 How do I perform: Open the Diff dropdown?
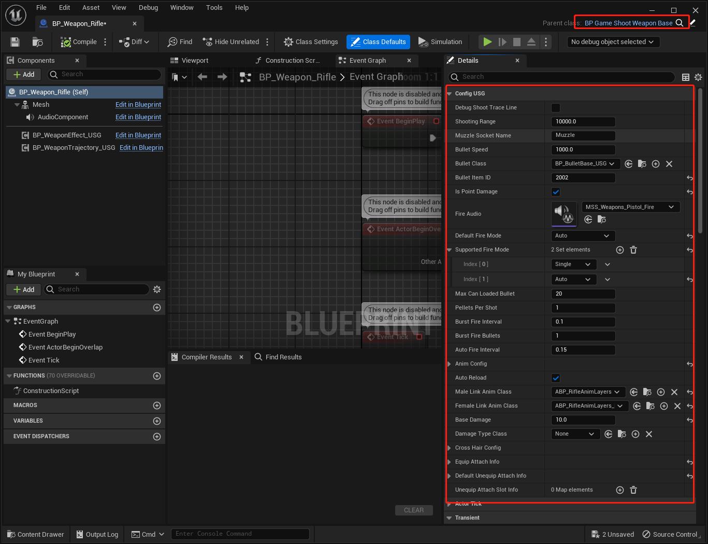click(x=134, y=42)
